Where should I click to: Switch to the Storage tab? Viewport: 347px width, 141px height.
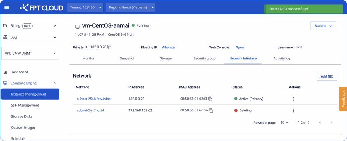(x=166, y=58)
